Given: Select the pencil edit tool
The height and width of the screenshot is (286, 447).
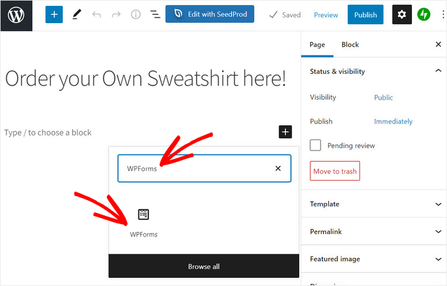Looking at the screenshot, I should [76, 14].
